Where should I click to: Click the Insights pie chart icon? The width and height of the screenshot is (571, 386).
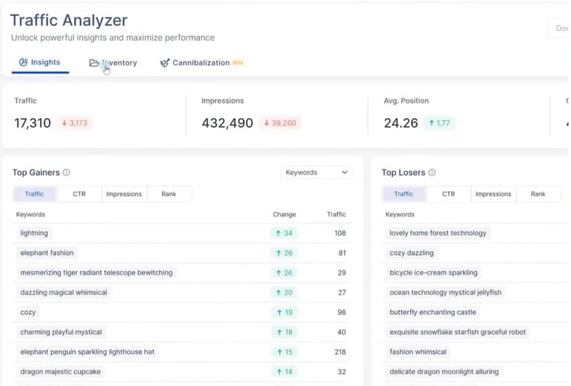(x=23, y=63)
